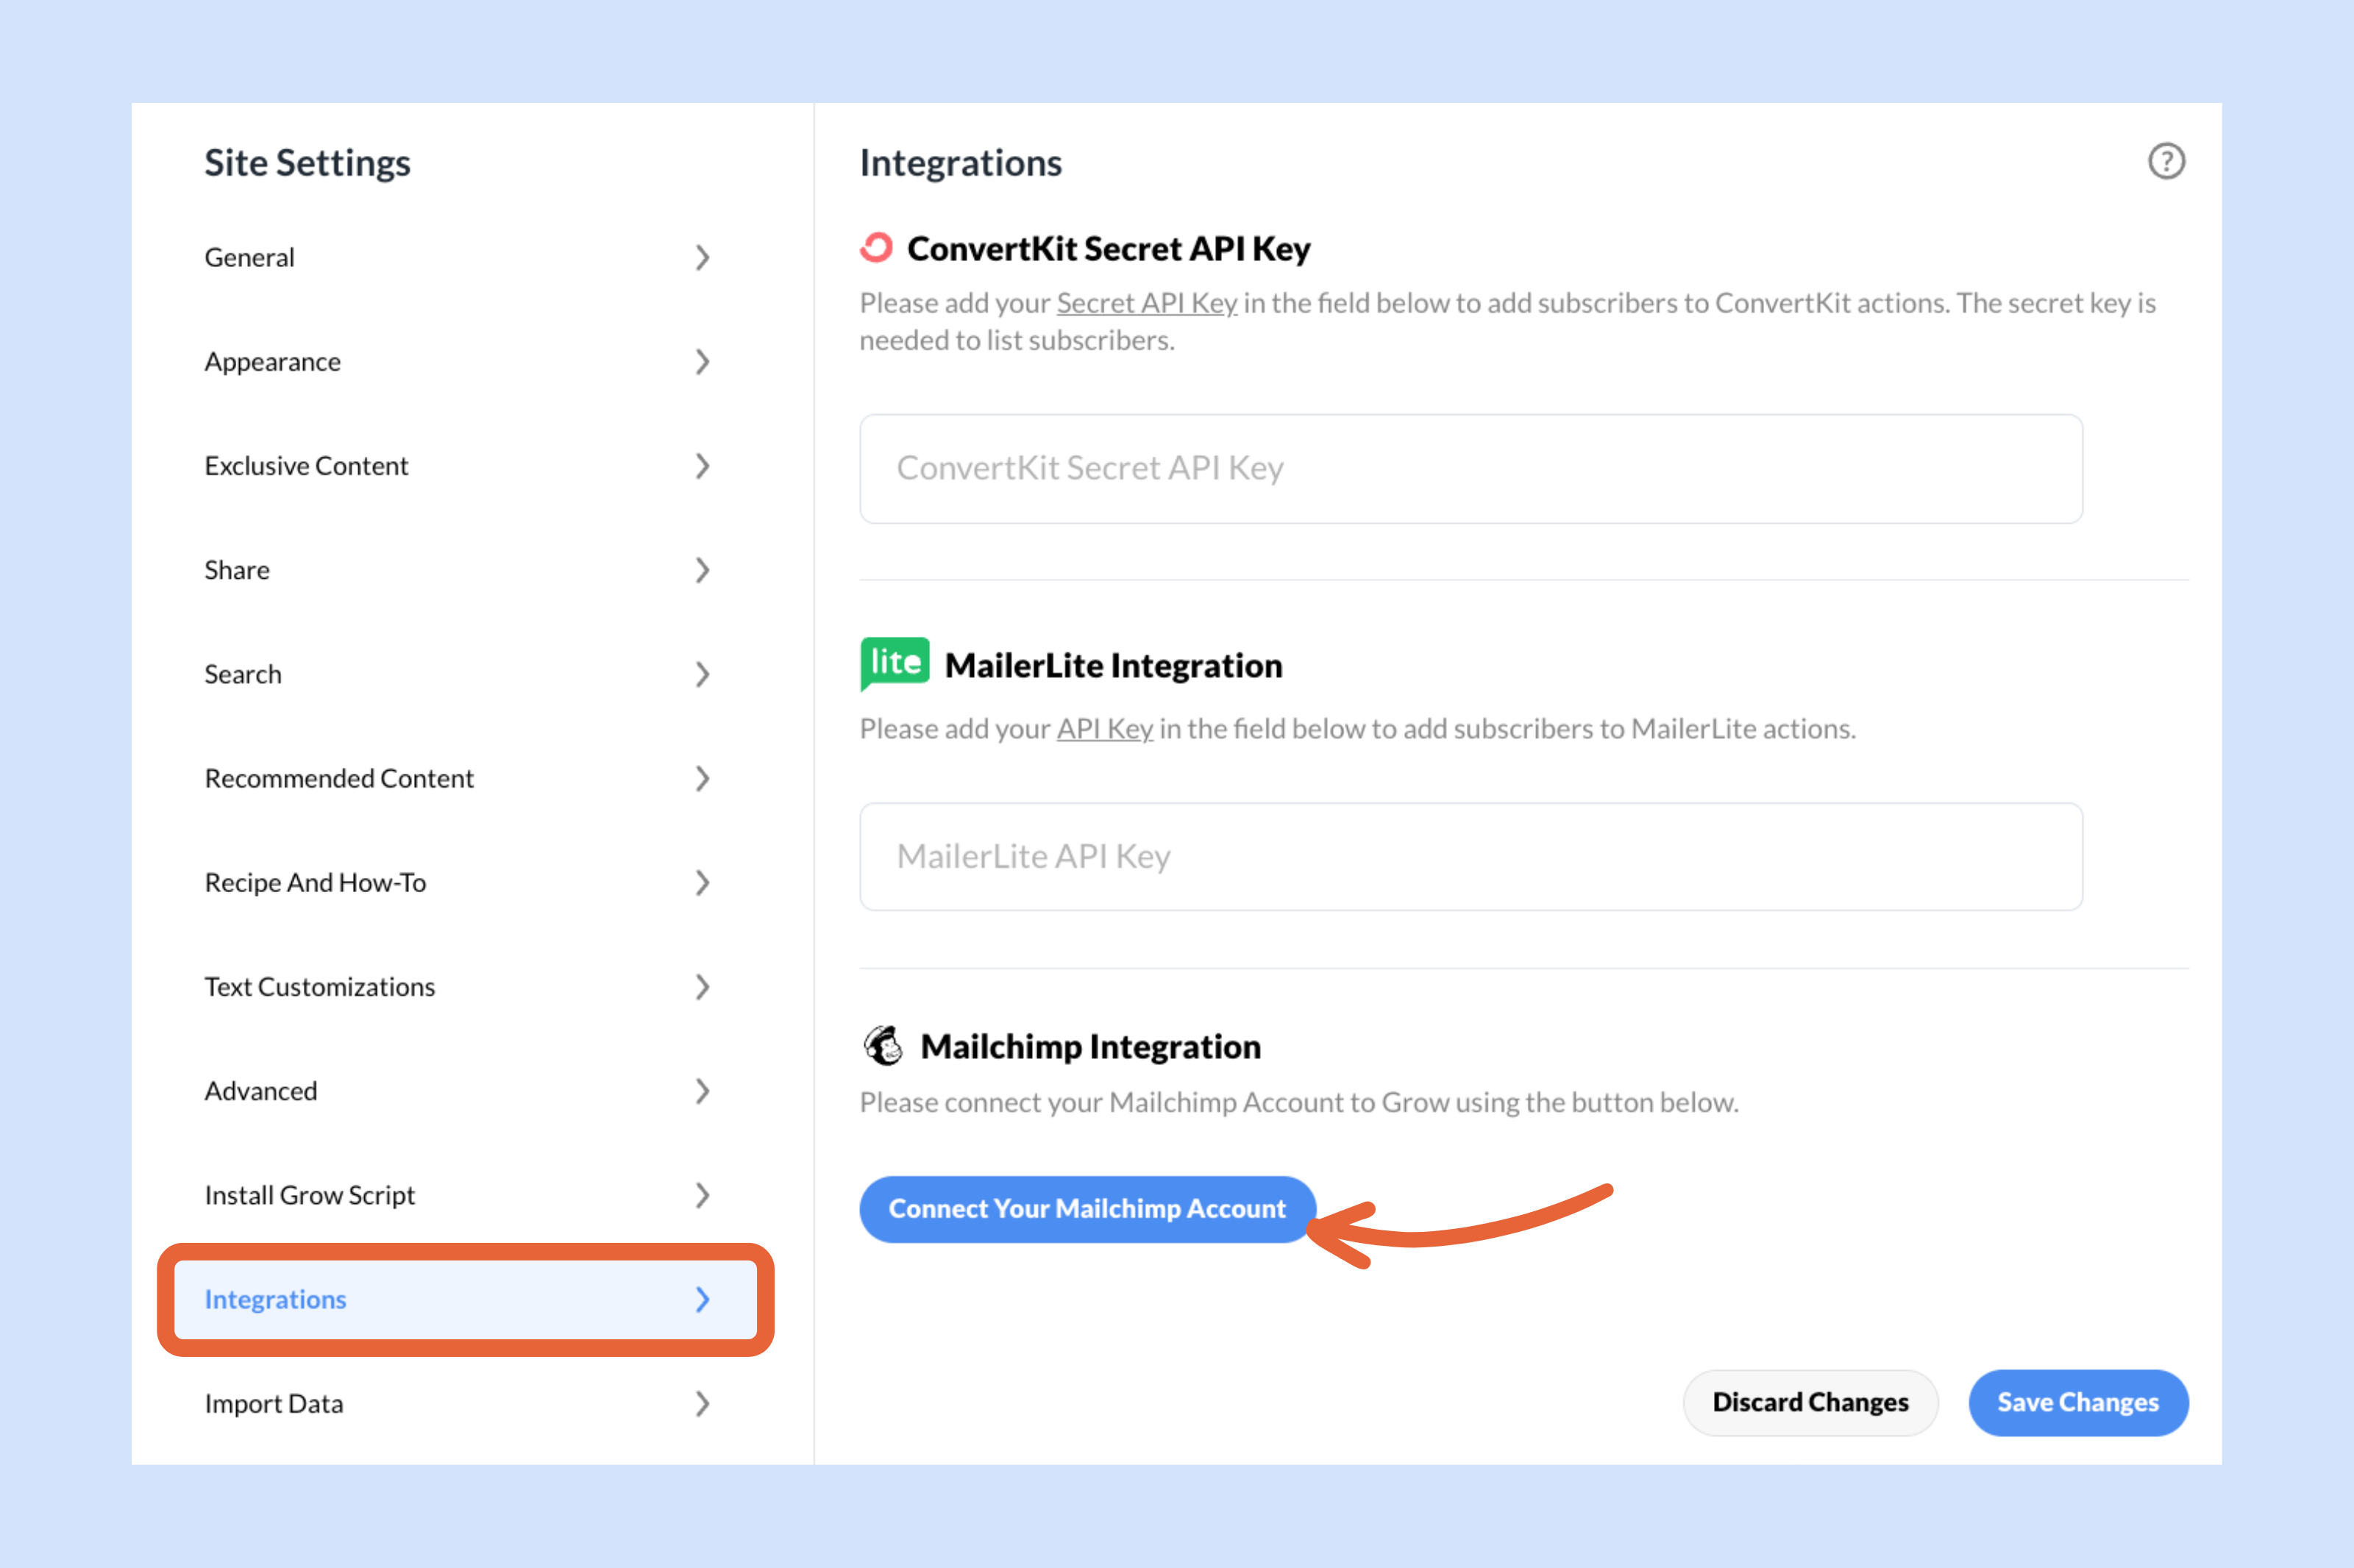This screenshot has height=1568, width=2354.
Task: Click the Save Changes button
Action: coord(2078,1402)
